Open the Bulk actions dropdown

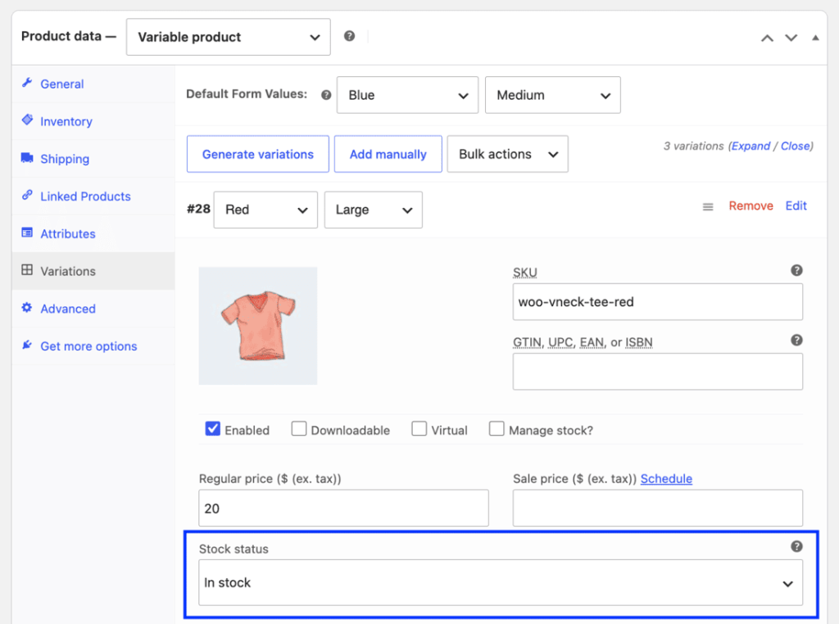click(x=507, y=154)
